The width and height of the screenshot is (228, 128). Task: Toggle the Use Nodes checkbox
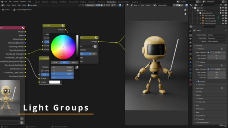pyautogui.click(x=28, y=5)
